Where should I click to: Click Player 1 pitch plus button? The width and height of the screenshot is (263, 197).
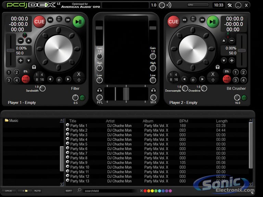[21, 61]
